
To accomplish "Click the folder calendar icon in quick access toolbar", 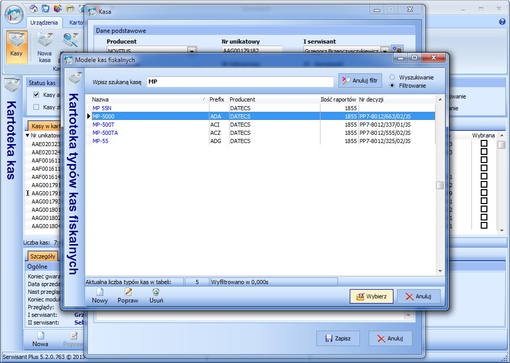I will point(70,8).
